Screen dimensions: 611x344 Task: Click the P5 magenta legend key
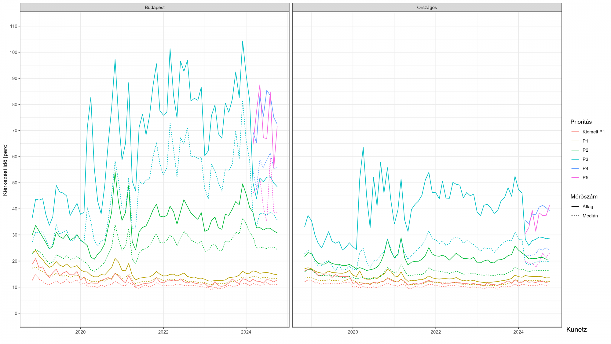pyautogui.click(x=575, y=178)
